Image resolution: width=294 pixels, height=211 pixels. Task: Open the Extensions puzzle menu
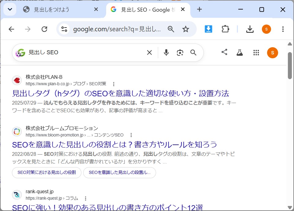[x=225, y=29]
